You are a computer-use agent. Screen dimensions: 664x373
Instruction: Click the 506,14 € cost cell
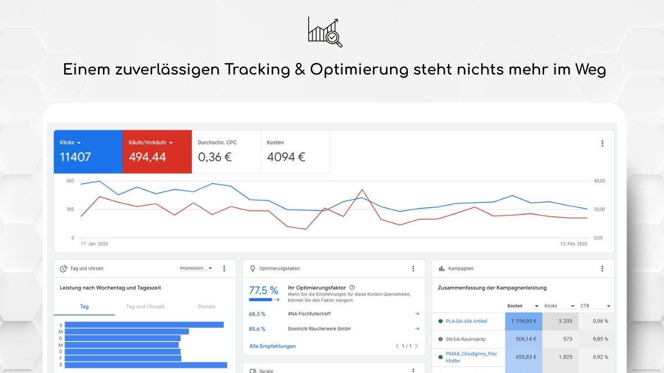(x=523, y=339)
